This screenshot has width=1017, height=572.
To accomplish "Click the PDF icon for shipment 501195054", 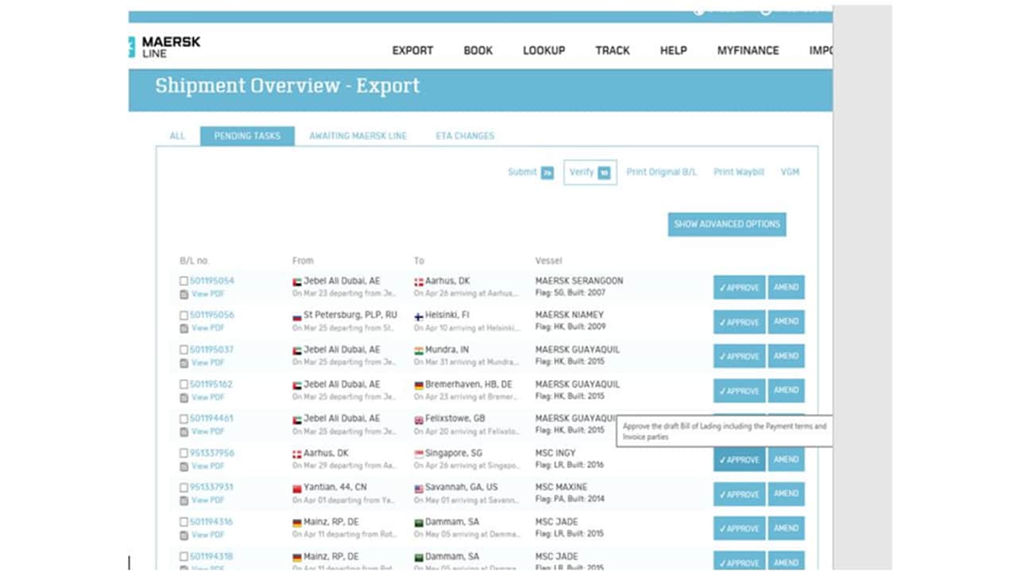I will (184, 294).
